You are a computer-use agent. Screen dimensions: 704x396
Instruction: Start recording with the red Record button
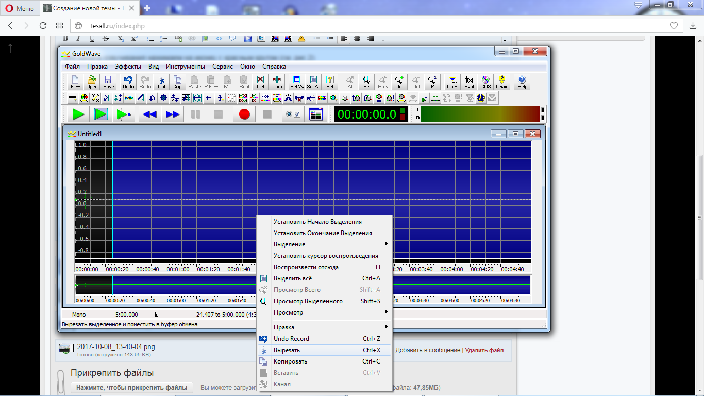(244, 114)
